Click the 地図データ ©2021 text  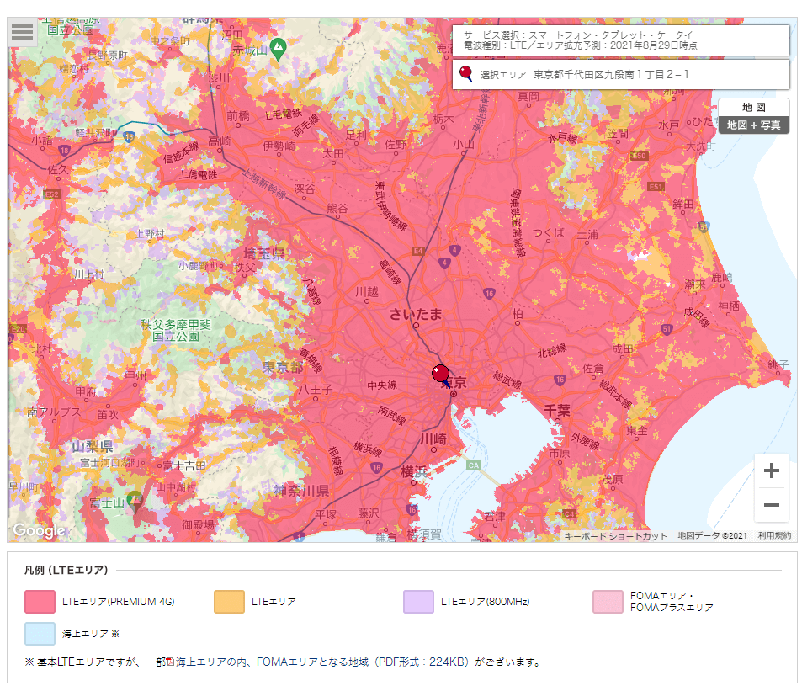coord(712,535)
